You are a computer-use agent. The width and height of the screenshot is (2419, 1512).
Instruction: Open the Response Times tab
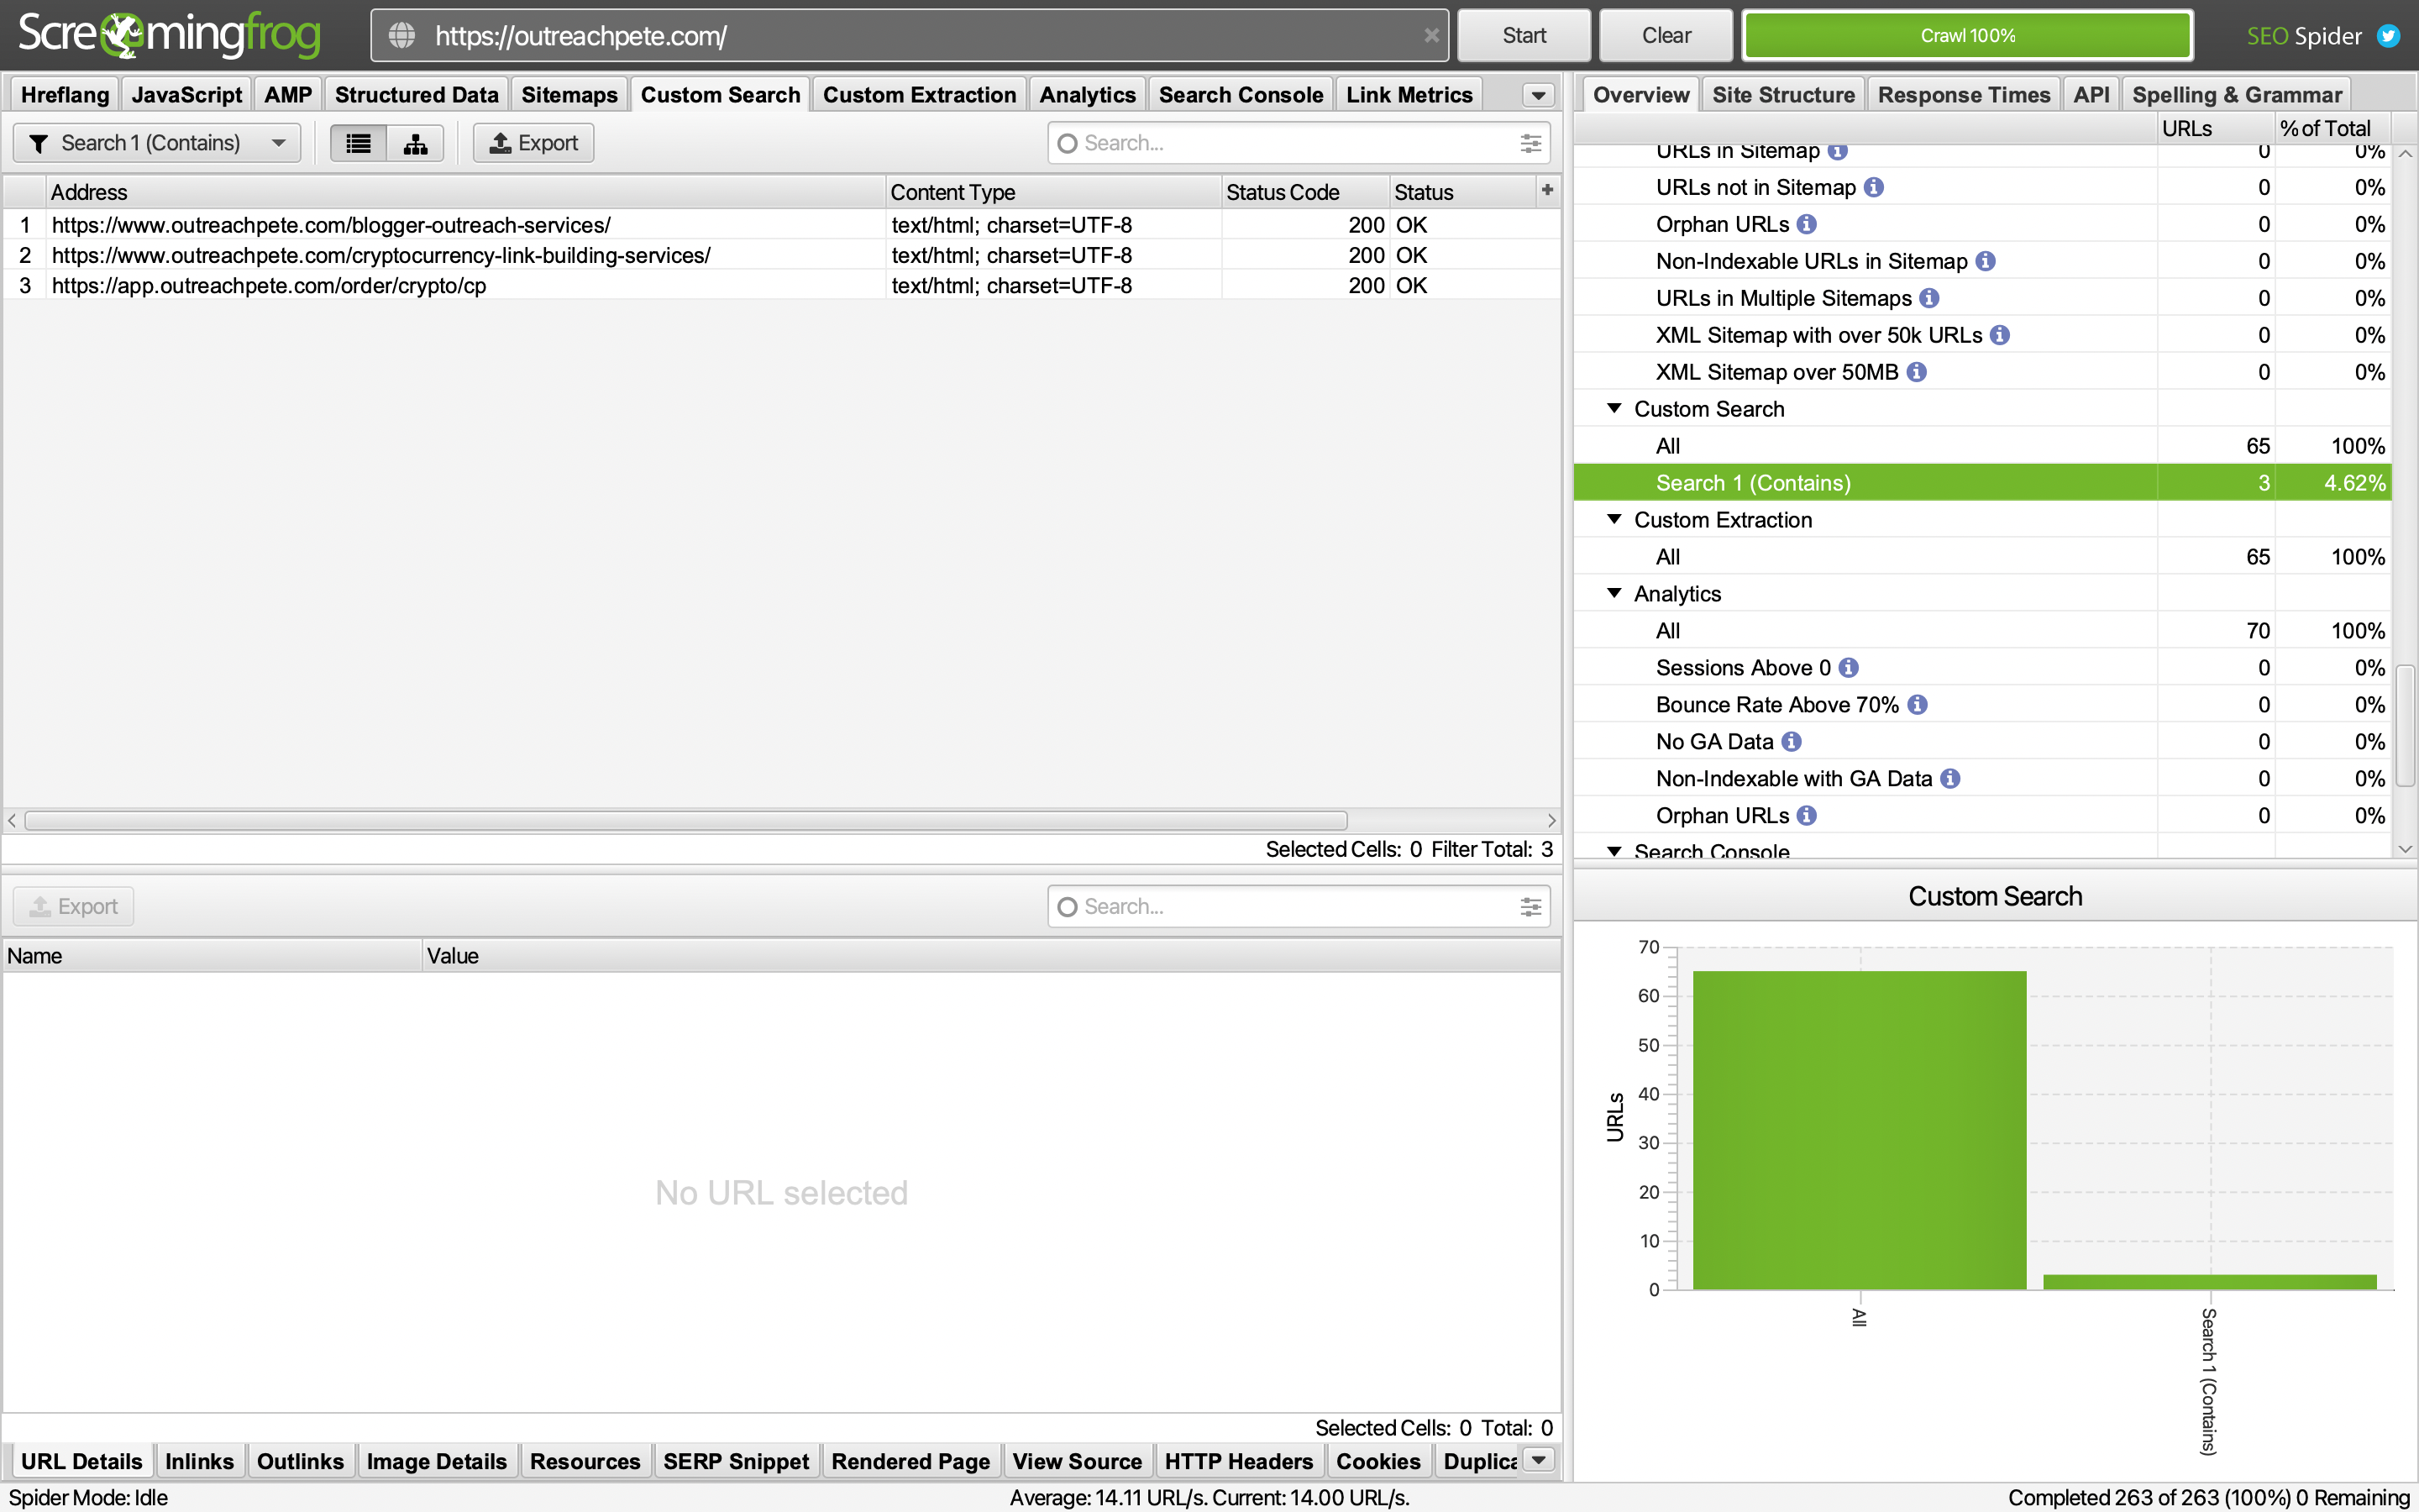[x=1963, y=95]
